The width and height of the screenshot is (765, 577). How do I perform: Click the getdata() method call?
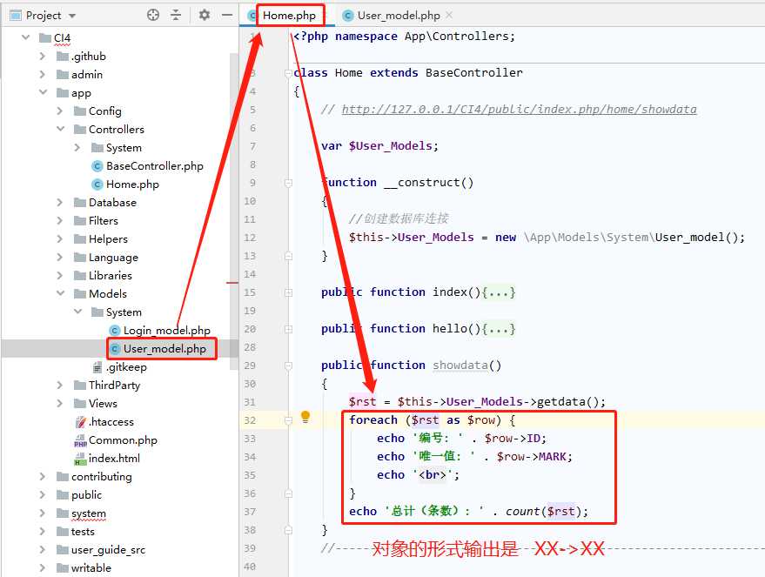pyautogui.click(x=567, y=402)
